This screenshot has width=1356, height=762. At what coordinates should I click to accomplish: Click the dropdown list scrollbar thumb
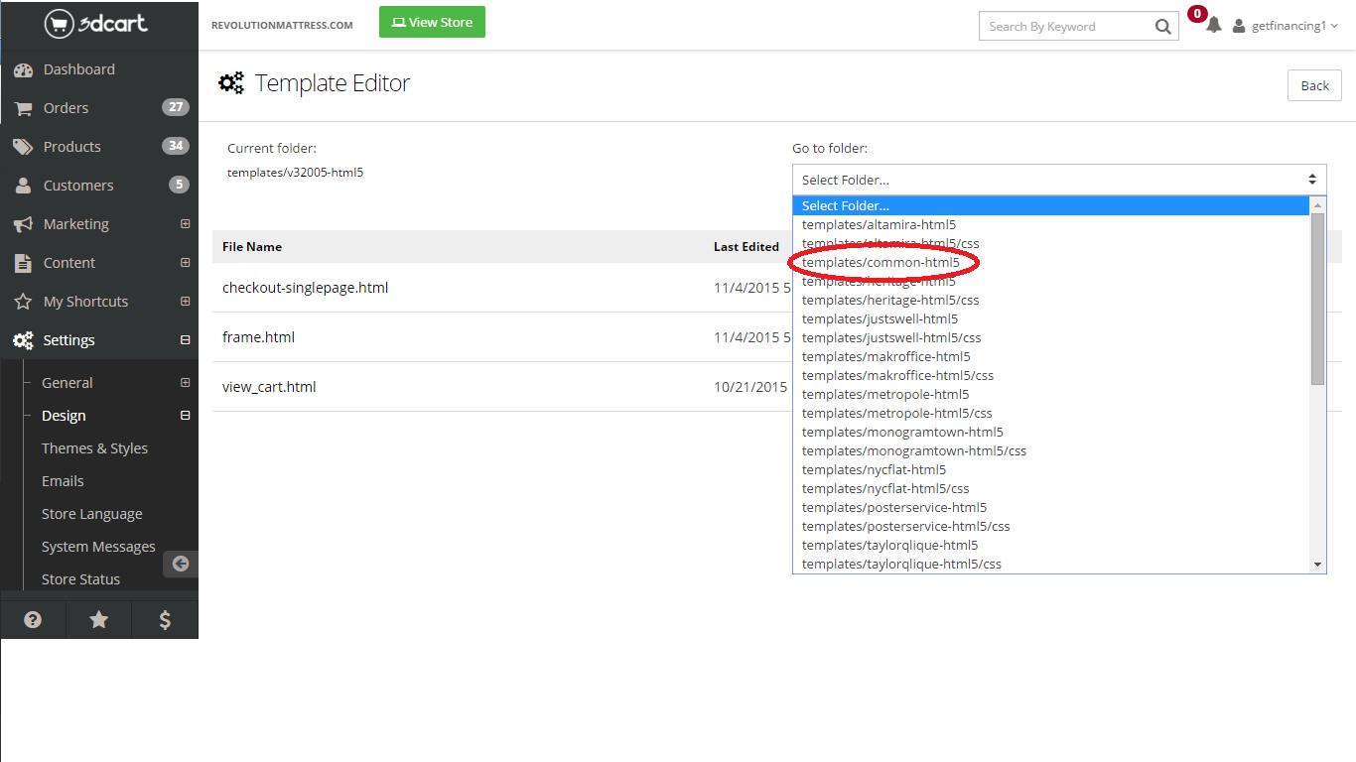(1318, 298)
